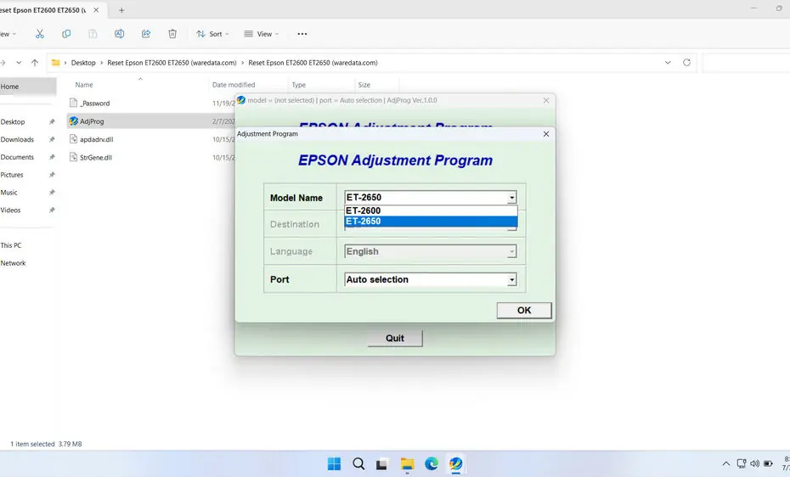Choose the highlighted ET-2650 model option
The height and width of the screenshot is (477, 790).
(x=431, y=222)
